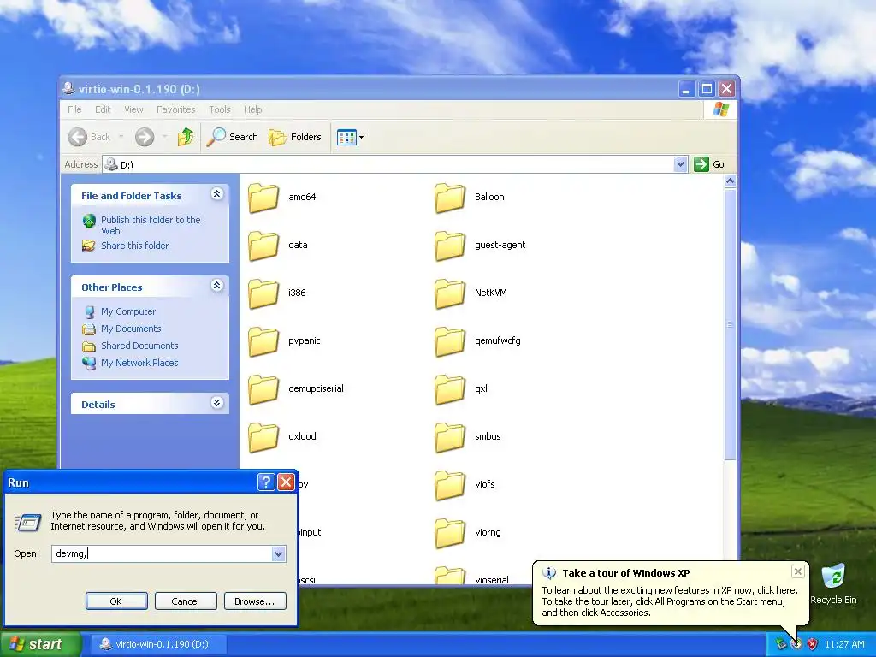Click the Views toolbar icon
The image size is (876, 657).
pos(346,137)
